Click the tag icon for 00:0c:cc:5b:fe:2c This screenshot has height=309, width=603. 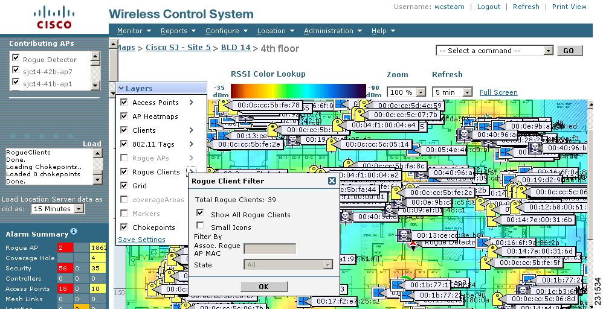(396, 193)
